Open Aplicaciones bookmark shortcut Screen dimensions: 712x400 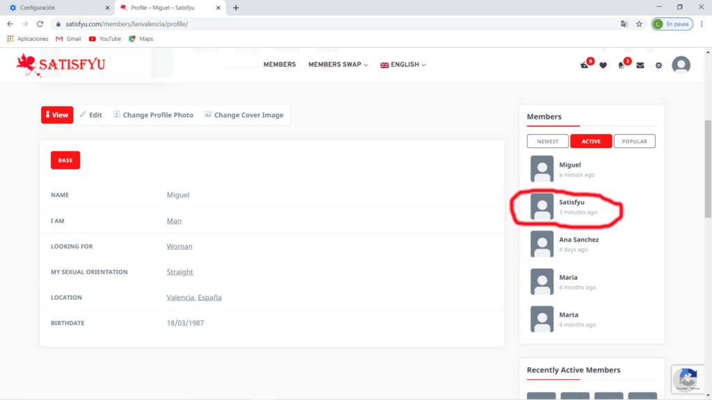tap(27, 39)
